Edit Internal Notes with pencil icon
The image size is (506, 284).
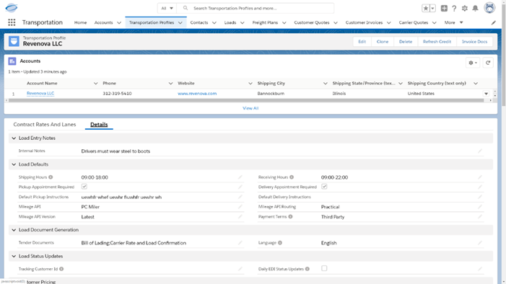[480, 151]
